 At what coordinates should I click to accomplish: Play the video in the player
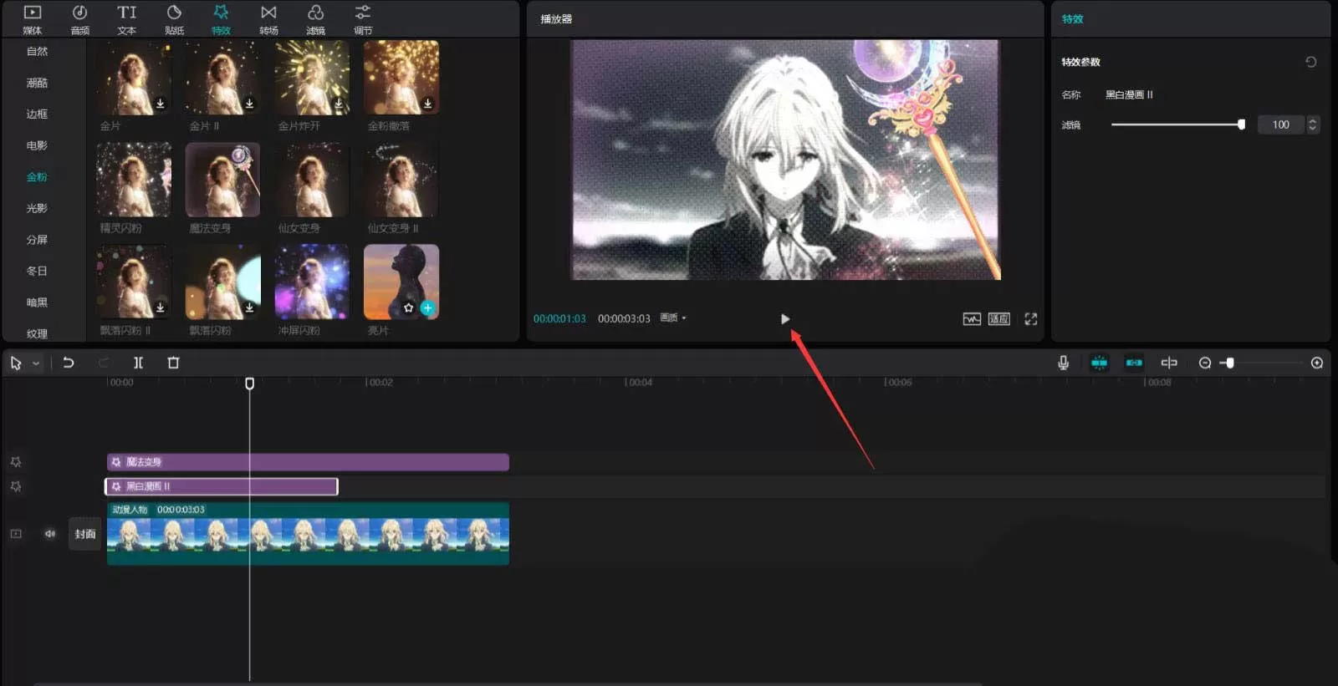(x=784, y=319)
